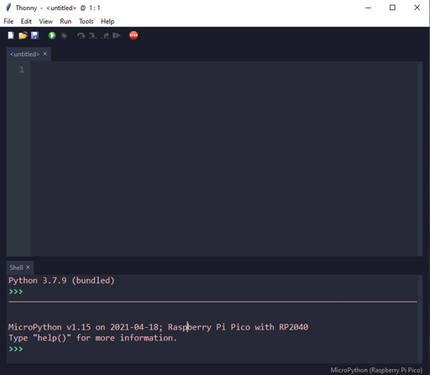Close the Shell panel tab

tap(28, 267)
